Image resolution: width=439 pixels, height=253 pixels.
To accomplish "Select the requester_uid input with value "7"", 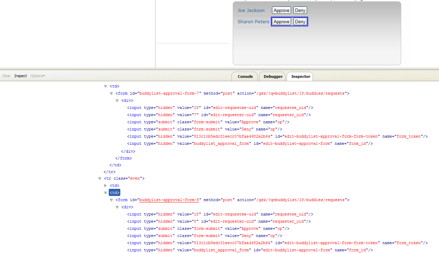I will click(x=219, y=115).
